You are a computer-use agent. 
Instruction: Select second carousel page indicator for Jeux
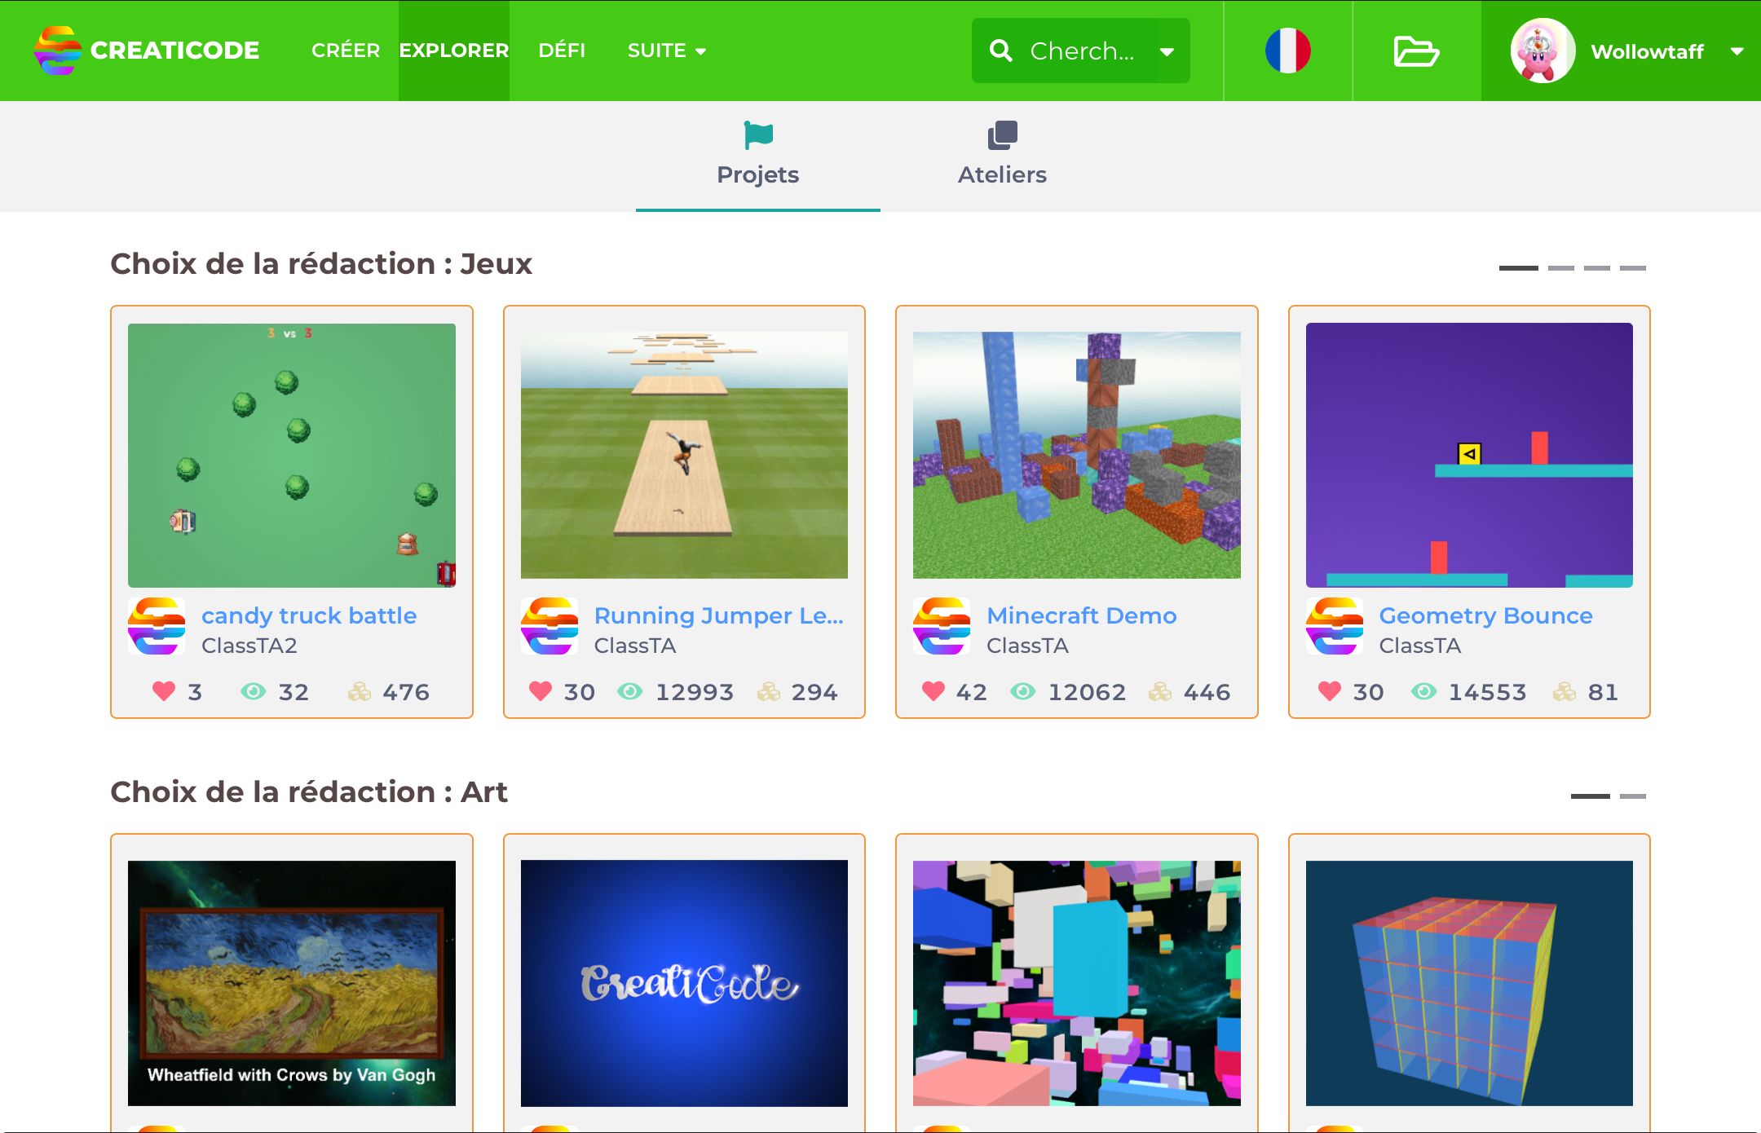pos(1561,267)
